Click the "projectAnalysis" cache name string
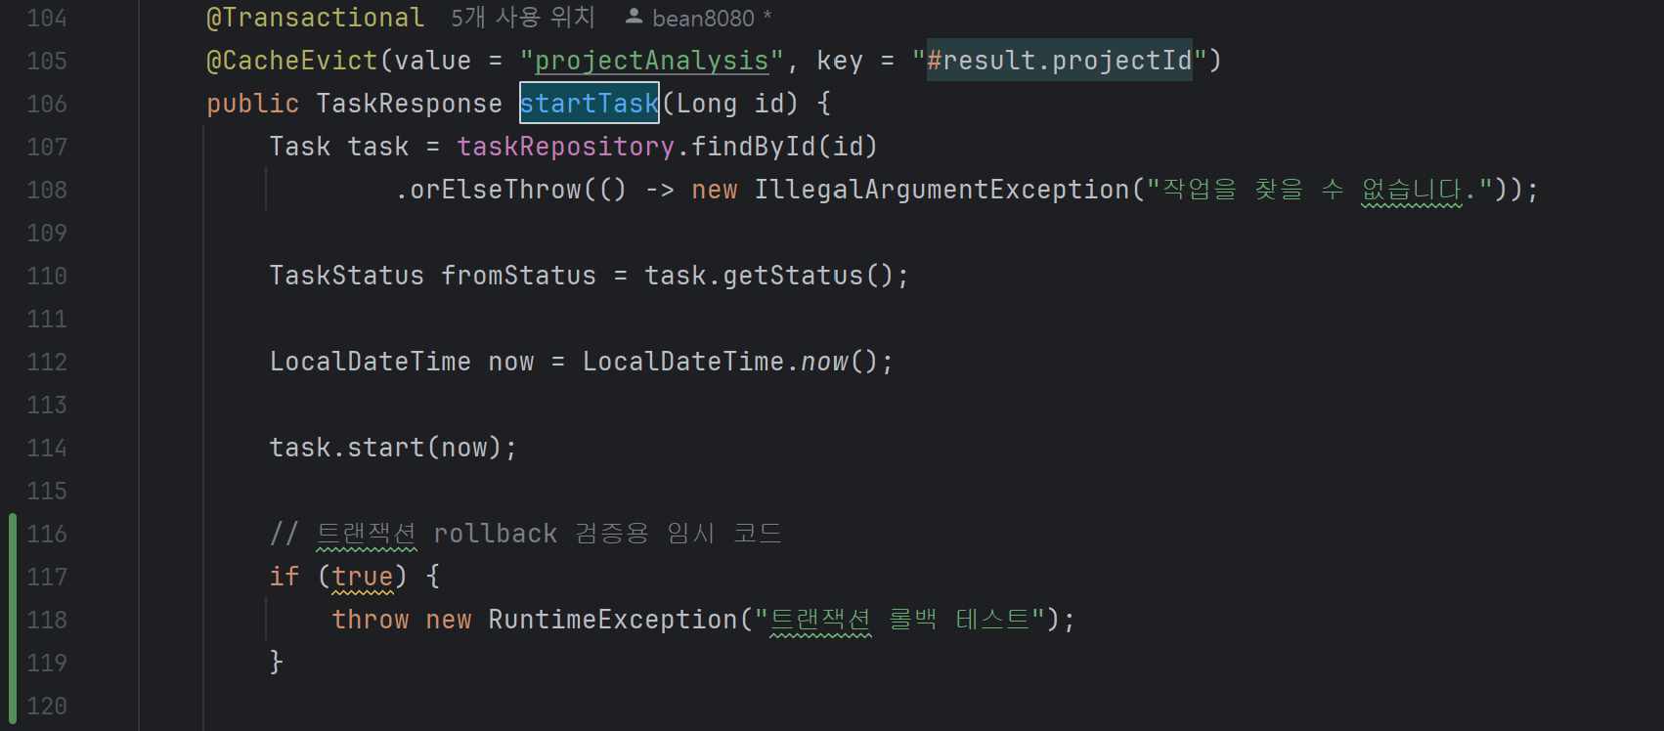Viewport: 1664px width, 731px height. click(x=652, y=61)
